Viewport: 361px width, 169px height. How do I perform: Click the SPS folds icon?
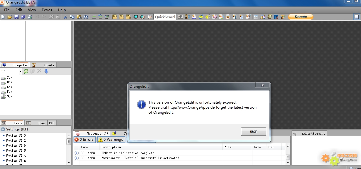128,17
